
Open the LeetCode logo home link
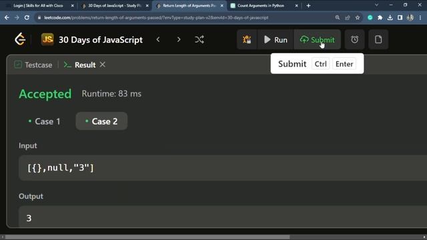coord(20,40)
